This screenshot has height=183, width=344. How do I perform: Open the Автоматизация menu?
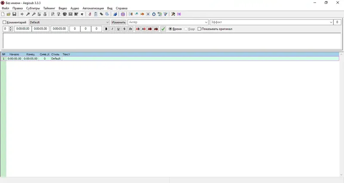tap(93, 8)
